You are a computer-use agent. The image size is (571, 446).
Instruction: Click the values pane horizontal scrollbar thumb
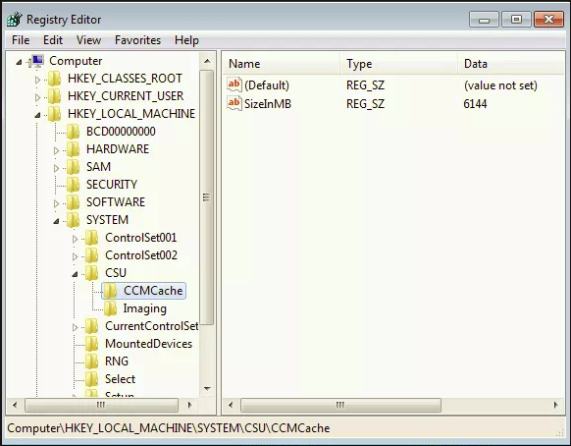point(340,405)
